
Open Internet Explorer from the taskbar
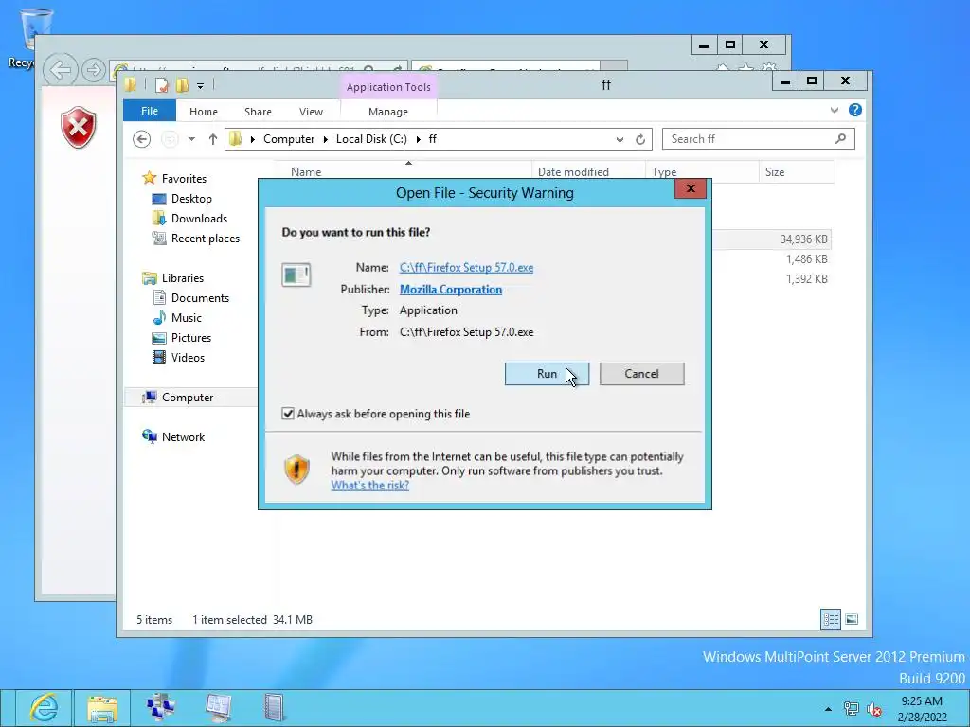click(44, 708)
